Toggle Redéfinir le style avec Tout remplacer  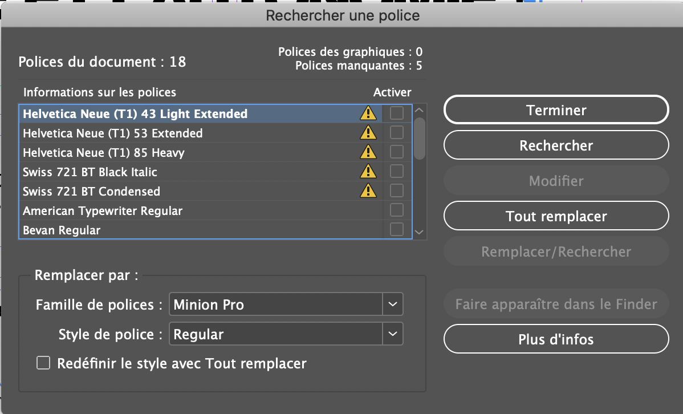43,363
